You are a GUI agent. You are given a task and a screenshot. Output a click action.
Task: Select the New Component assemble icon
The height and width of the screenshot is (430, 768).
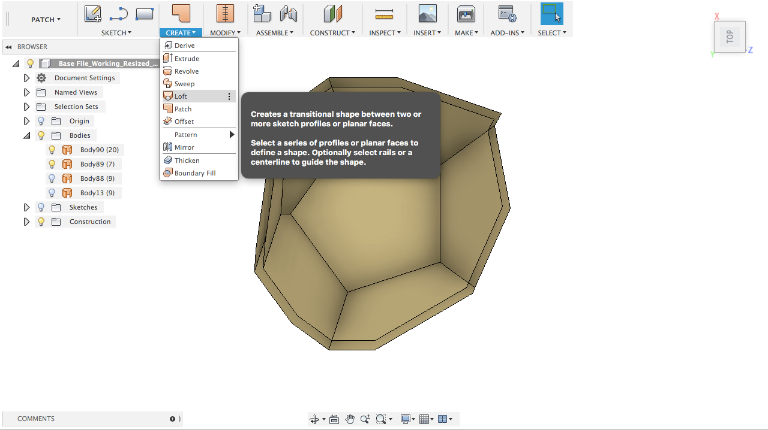pos(262,14)
